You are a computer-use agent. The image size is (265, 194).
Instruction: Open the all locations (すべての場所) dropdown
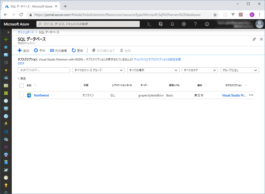click(x=153, y=70)
